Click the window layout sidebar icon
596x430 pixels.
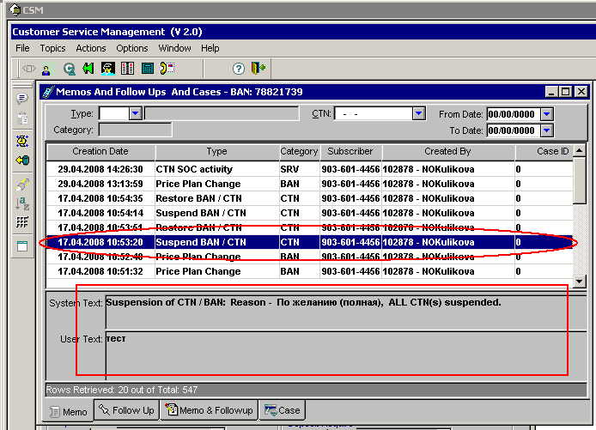(x=22, y=246)
